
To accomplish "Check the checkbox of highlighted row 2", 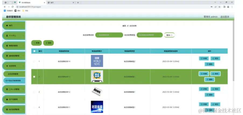I will point(34,77).
